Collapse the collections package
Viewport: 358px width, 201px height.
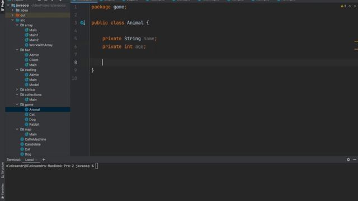17,94
